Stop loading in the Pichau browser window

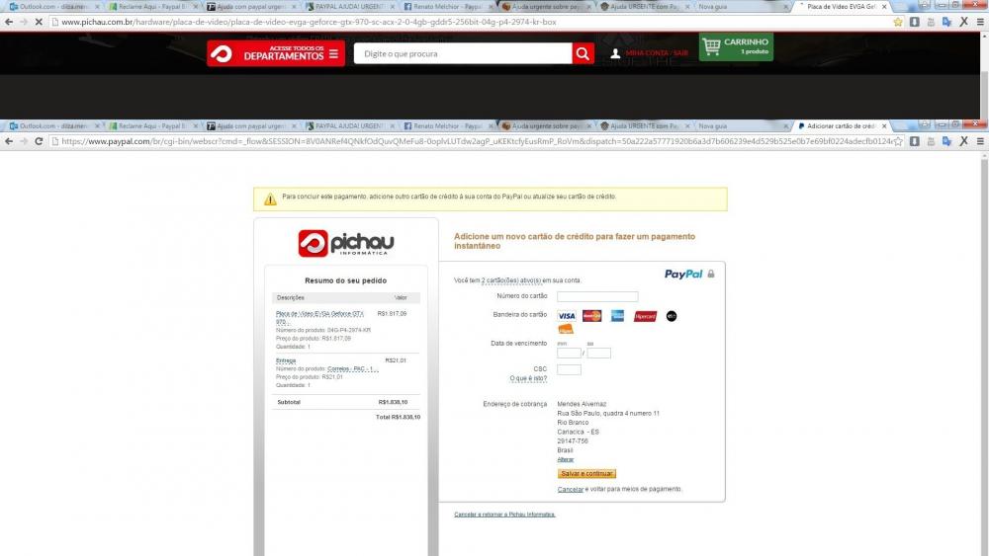pyautogui.click(x=39, y=22)
